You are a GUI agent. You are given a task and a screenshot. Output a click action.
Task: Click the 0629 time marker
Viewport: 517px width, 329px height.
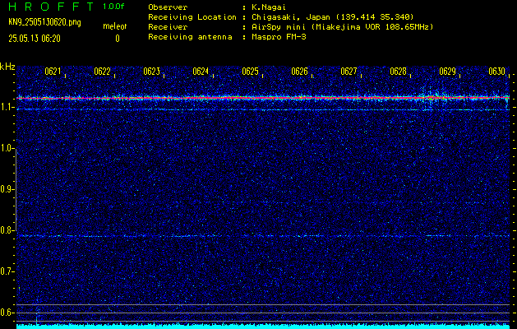pyautogui.click(x=448, y=72)
